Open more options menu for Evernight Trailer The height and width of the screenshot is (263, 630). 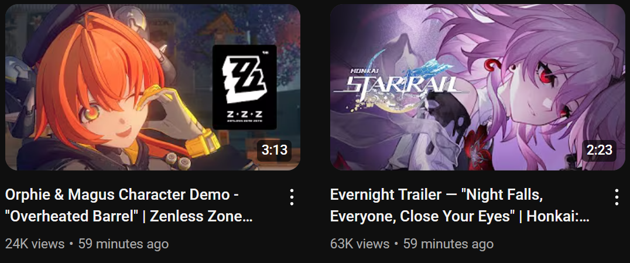(617, 197)
